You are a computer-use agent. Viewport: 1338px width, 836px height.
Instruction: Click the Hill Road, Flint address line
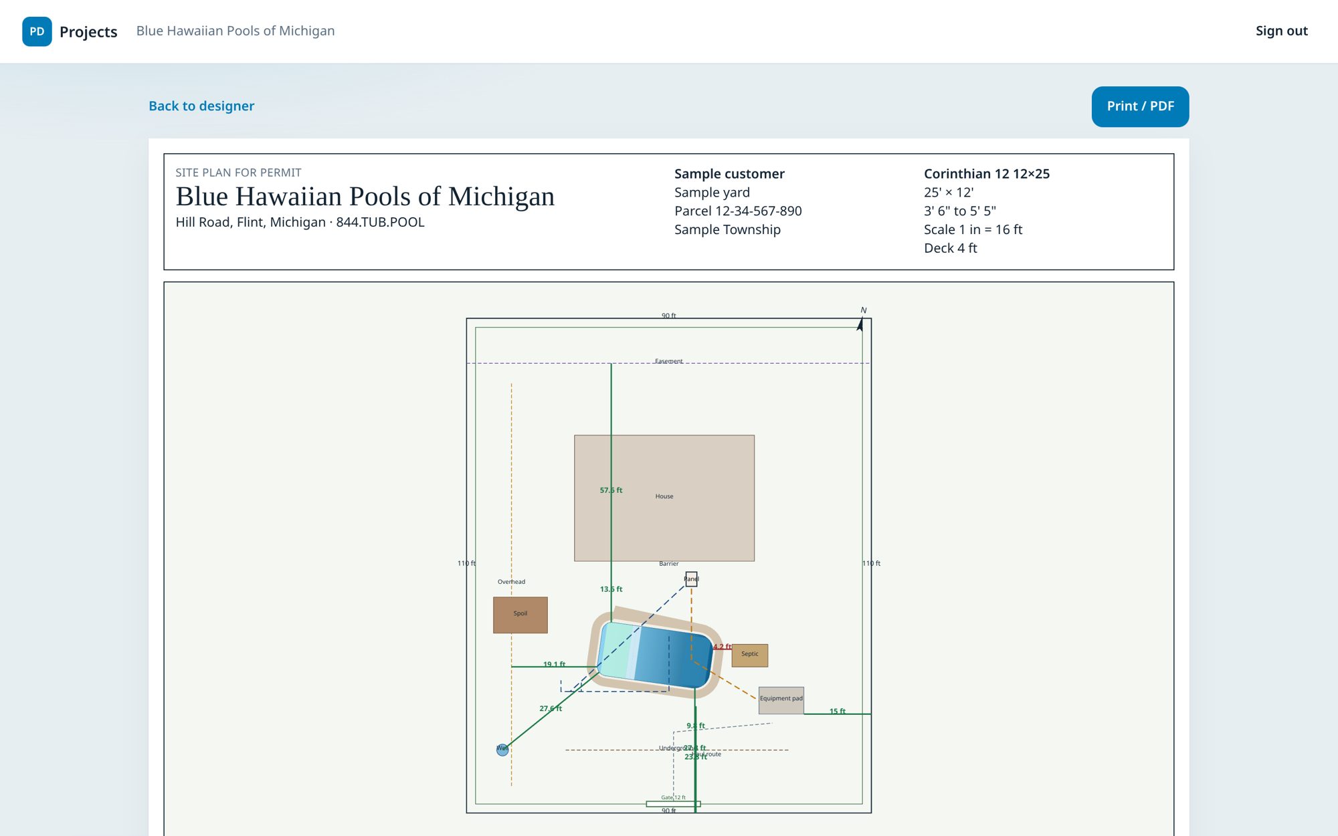pyautogui.click(x=300, y=222)
